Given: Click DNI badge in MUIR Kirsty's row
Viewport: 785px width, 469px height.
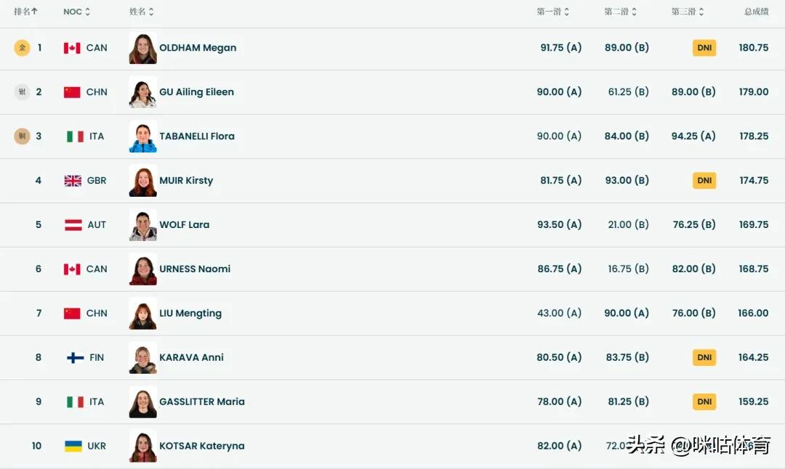Looking at the screenshot, I should click(704, 181).
